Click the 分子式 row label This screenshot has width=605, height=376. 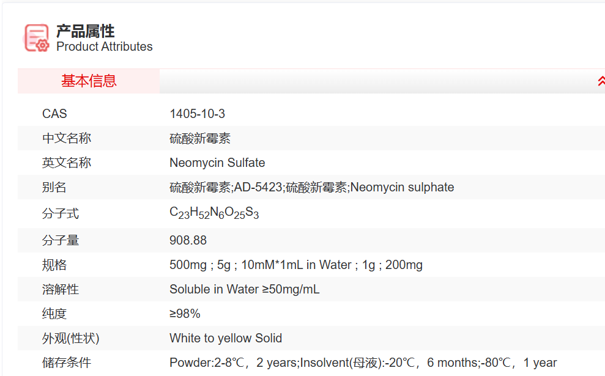[x=60, y=214]
